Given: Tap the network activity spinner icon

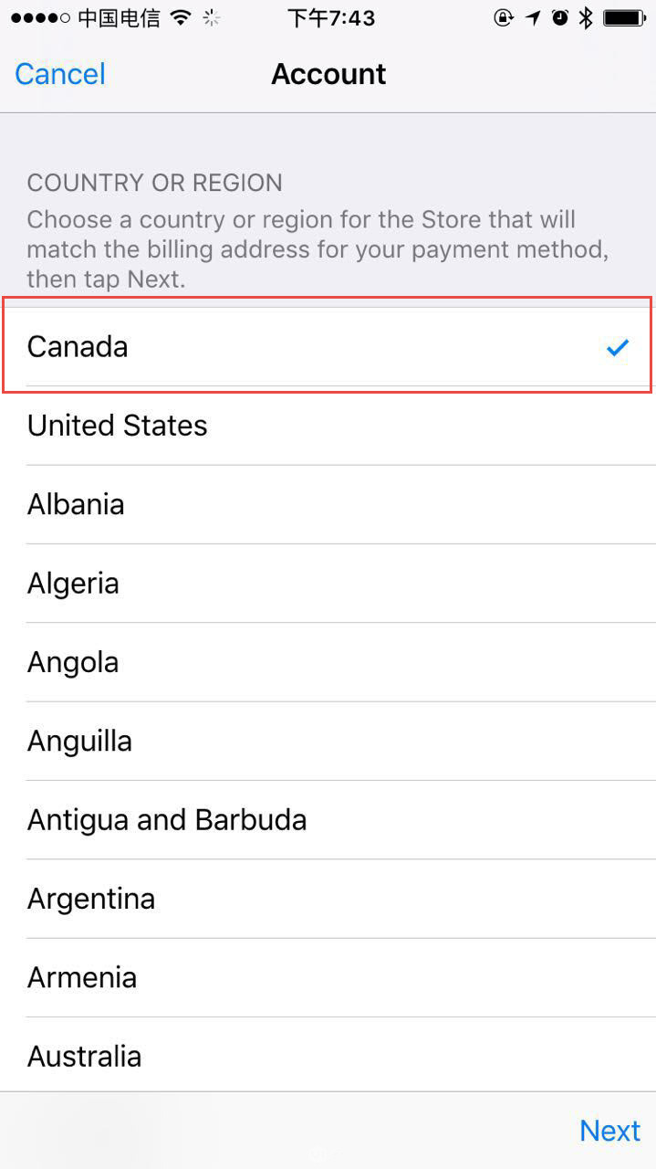Looking at the screenshot, I should click(212, 17).
